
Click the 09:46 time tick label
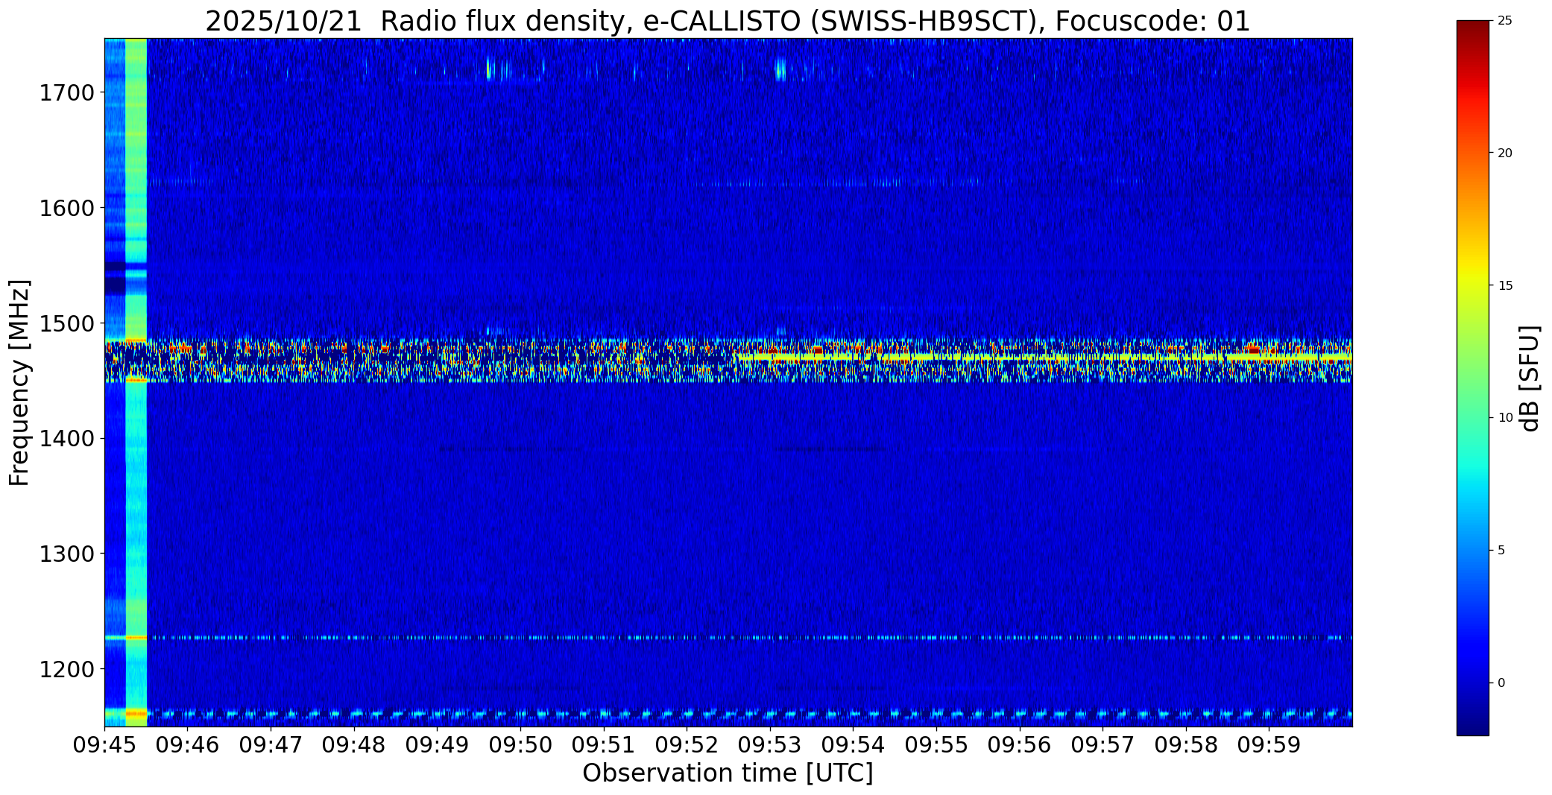[188, 744]
